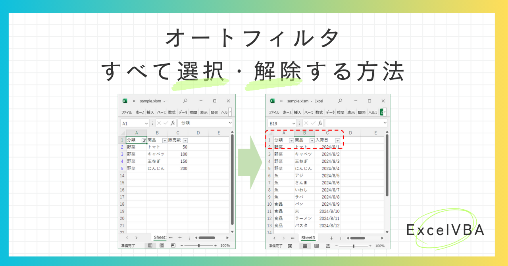Toggle the 商品 header filter button
This screenshot has width=508, height=266.
click(x=312, y=140)
